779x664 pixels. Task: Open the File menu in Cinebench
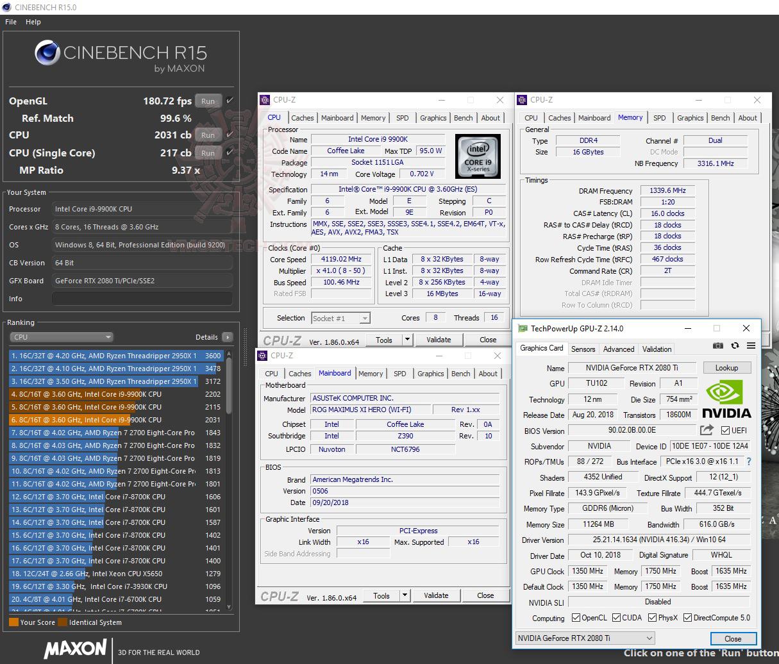coord(11,22)
